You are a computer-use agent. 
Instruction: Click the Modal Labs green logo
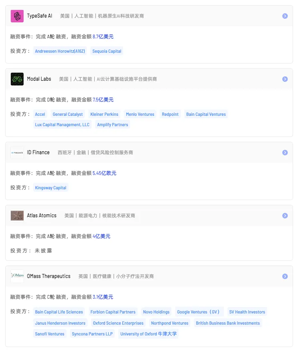(17, 79)
